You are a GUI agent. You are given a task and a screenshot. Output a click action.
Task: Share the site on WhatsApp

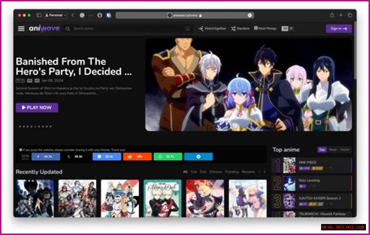tap(168, 157)
